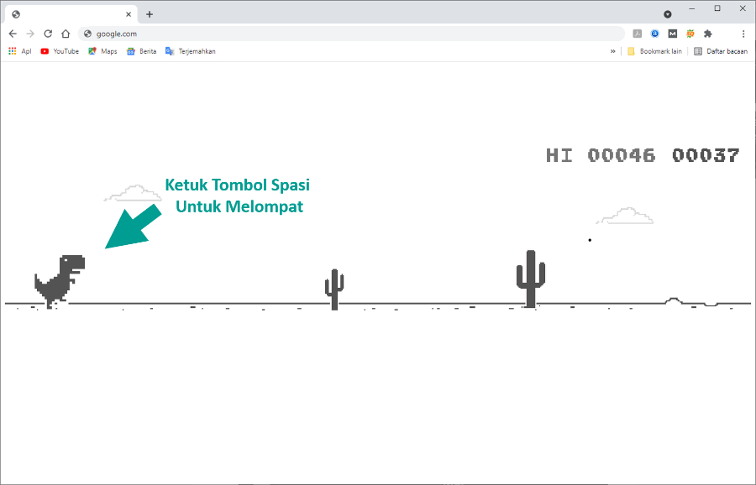The width and height of the screenshot is (756, 485).
Task: Open the browser home page
Action: point(66,34)
